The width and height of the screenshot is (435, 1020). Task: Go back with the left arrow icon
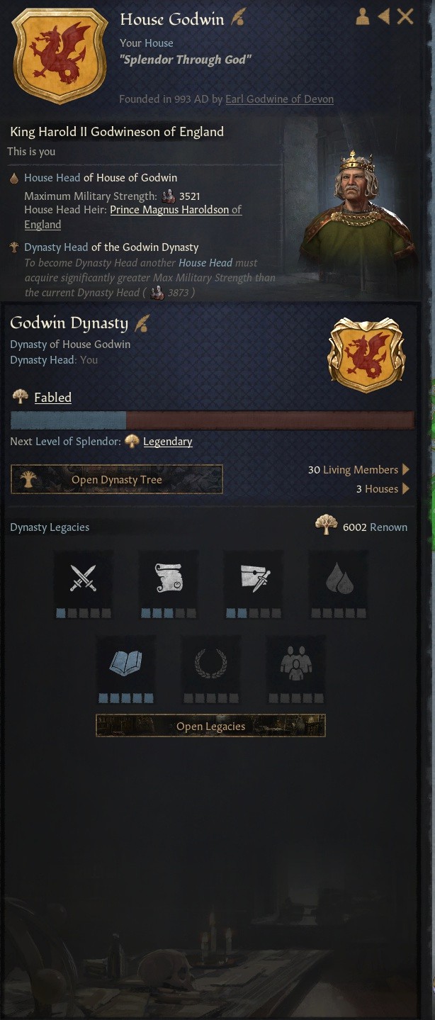pyautogui.click(x=383, y=16)
